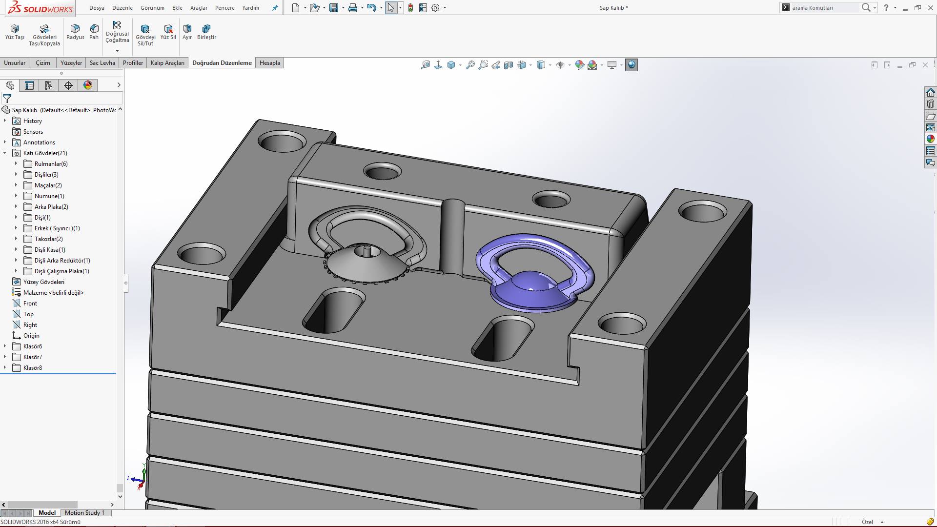937x527 pixels.
Task: Choose the Pah chamfer tool
Action: (94, 32)
